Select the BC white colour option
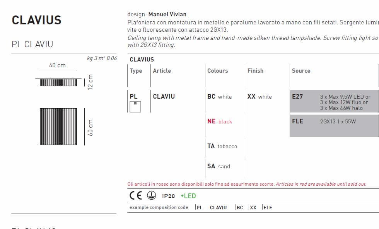The width and height of the screenshot is (379, 229). pyautogui.click(x=219, y=97)
